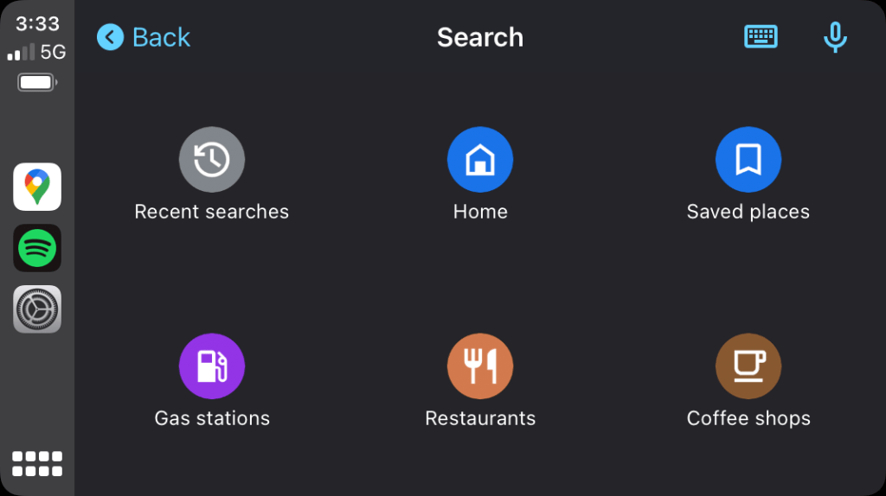The width and height of the screenshot is (886, 496).
Task: Open CarPlay Settings from the sidebar
Action: (x=37, y=309)
